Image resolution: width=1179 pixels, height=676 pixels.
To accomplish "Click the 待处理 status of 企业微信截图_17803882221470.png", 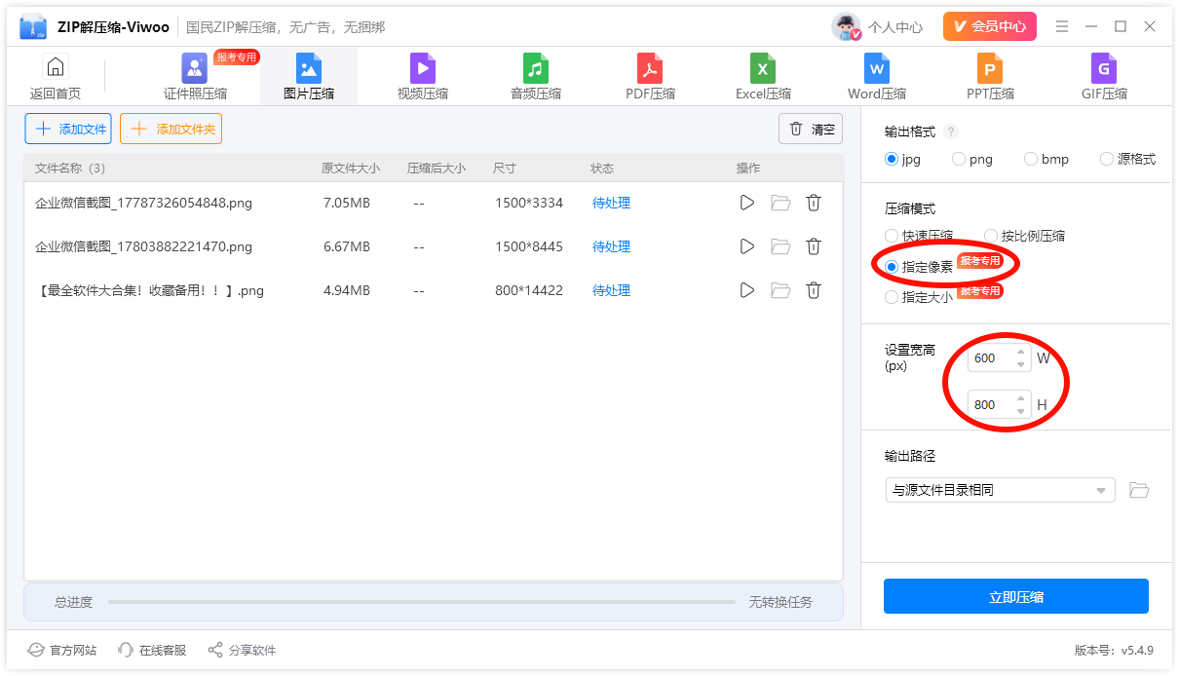I will 612,246.
